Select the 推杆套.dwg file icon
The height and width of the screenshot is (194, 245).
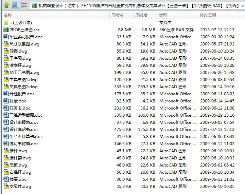coord(6,158)
